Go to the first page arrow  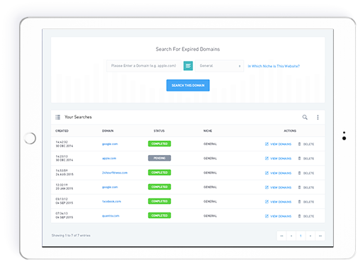tap(281, 236)
